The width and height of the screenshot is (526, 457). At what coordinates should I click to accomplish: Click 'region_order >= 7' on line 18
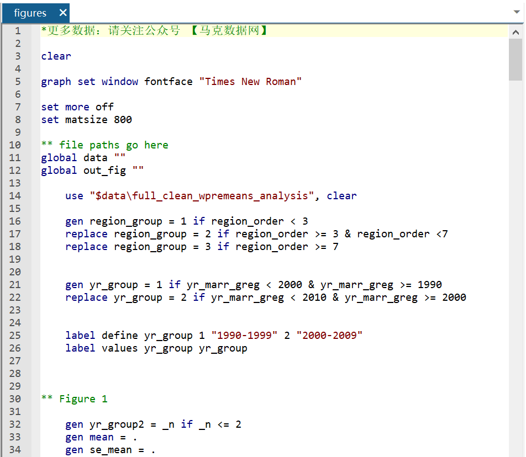287,247
